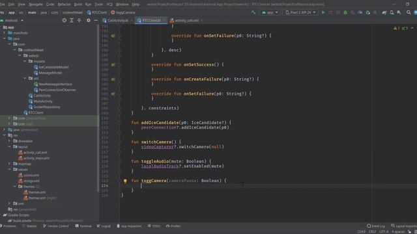This screenshot has height=234, width=417.
Task: Click the yellow lightbulb intention icon
Action: 125,181
